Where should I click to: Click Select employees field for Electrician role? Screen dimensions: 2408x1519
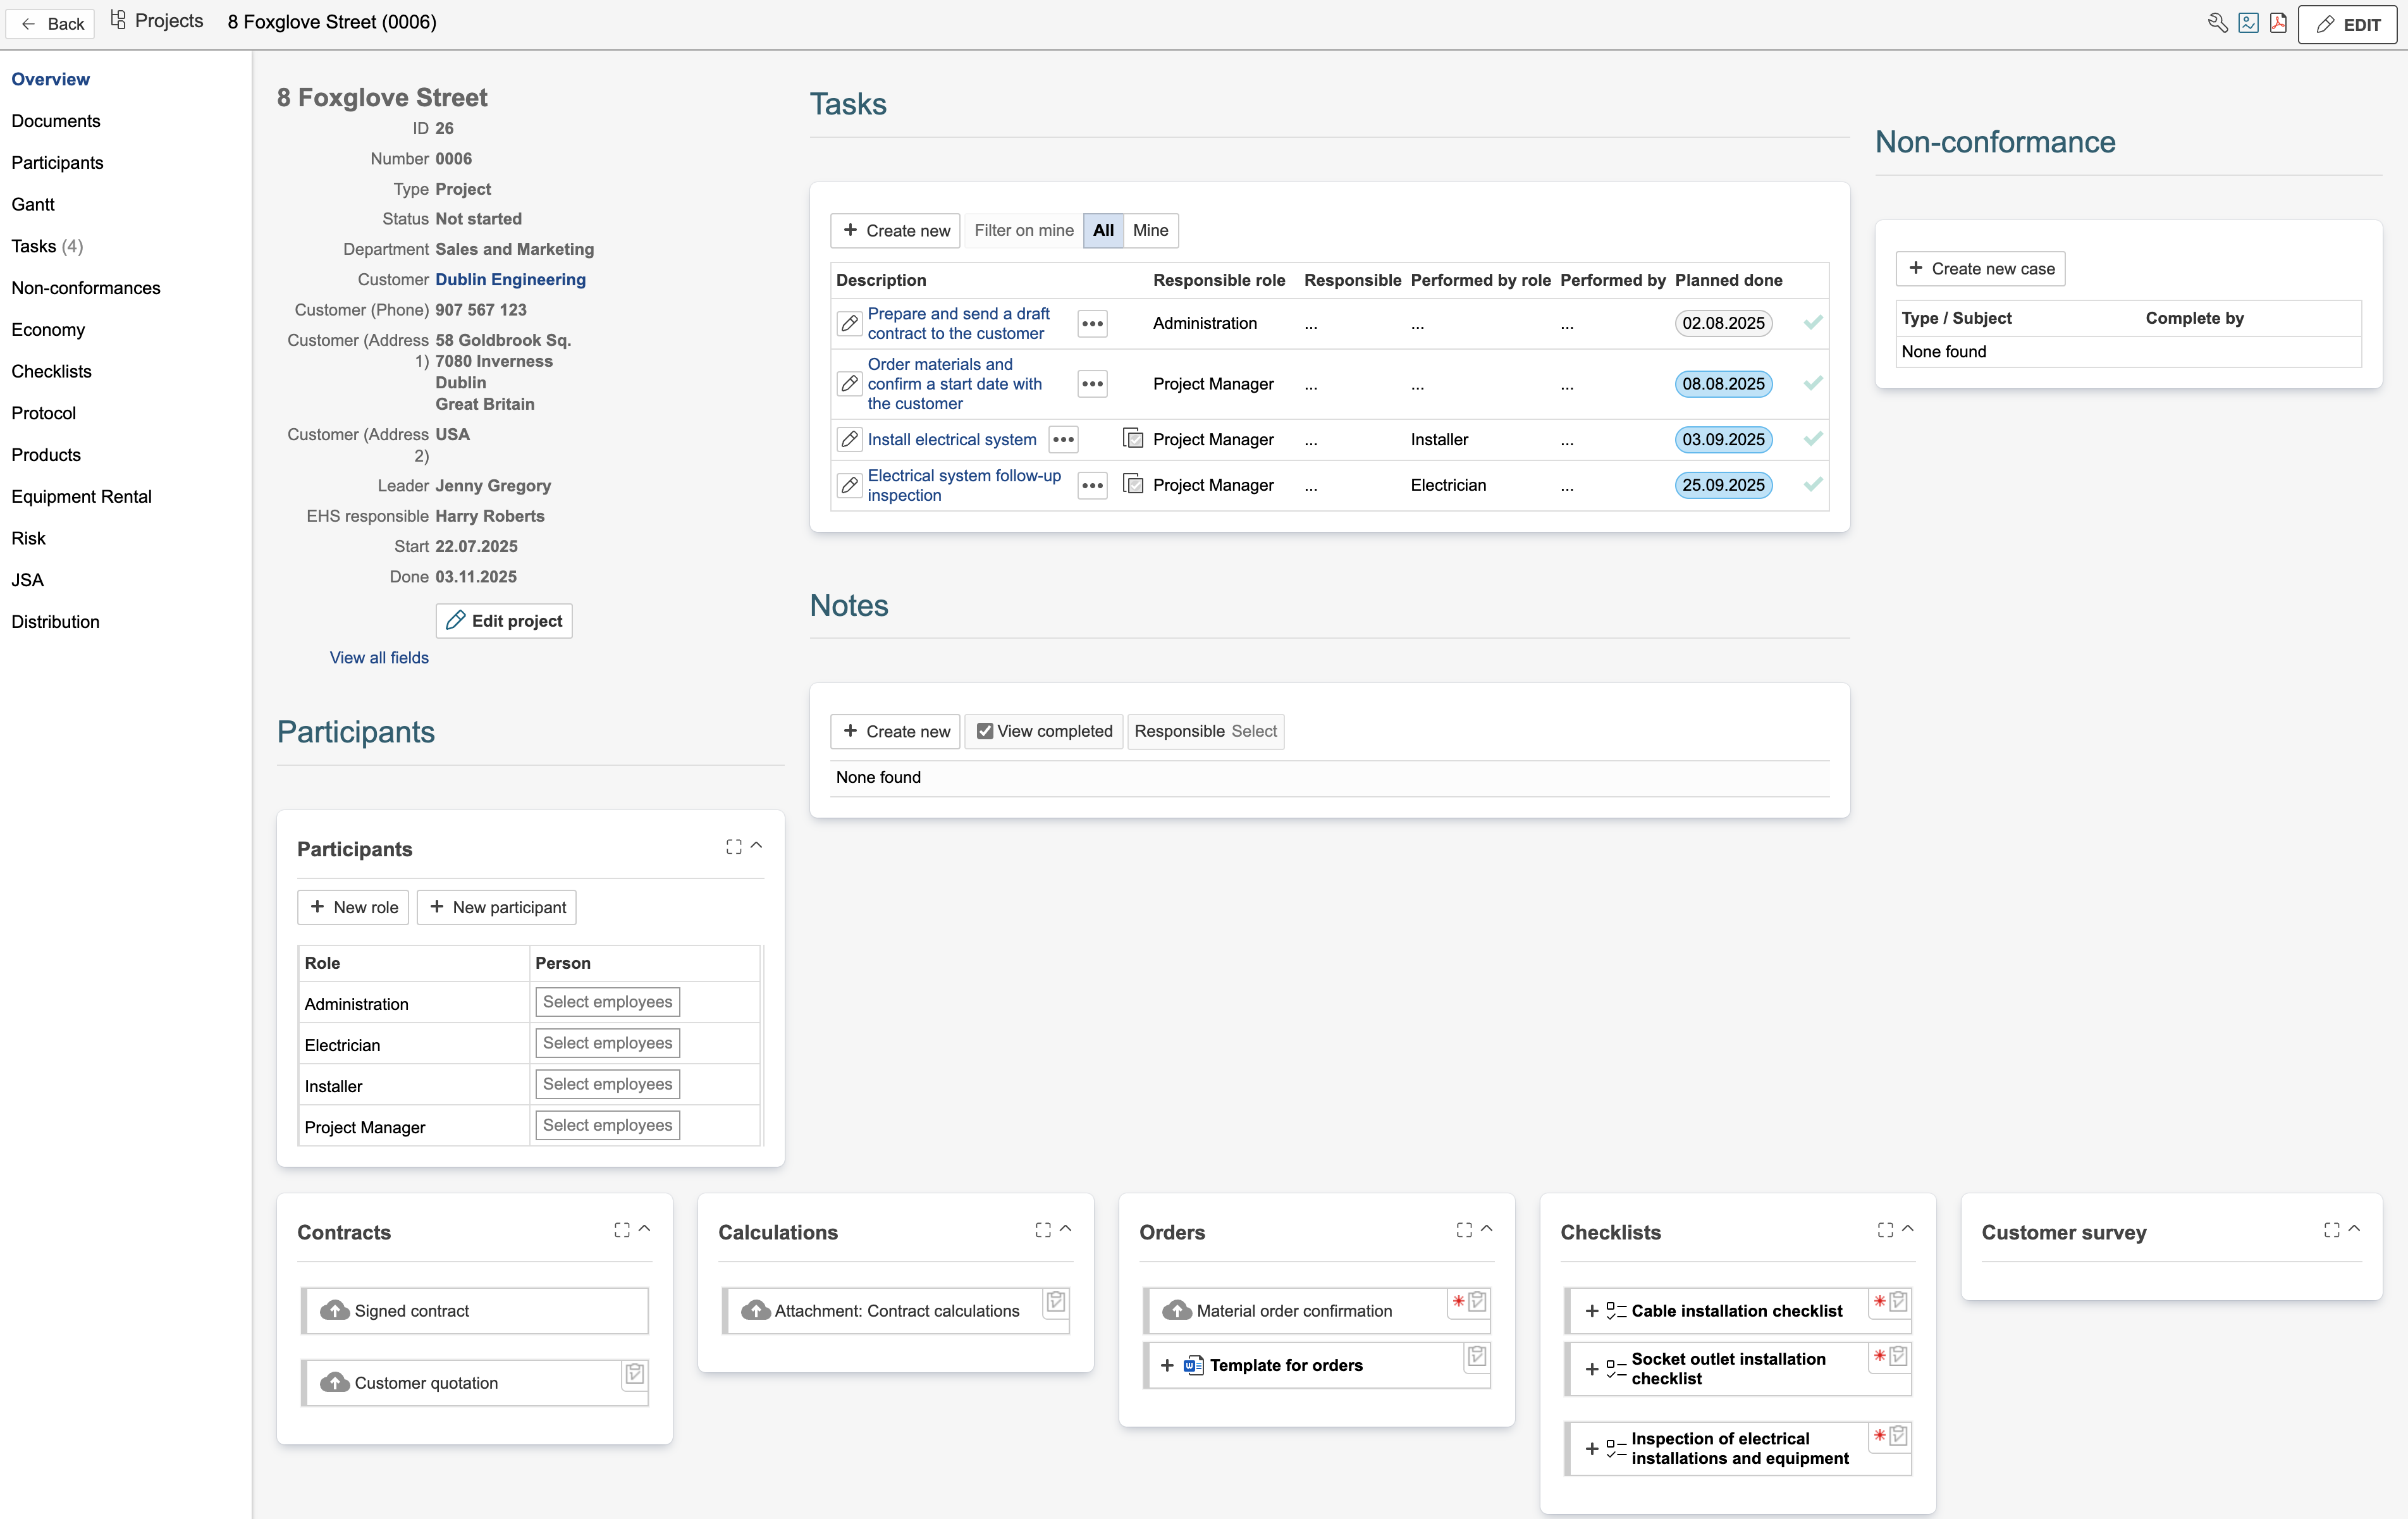click(x=607, y=1043)
